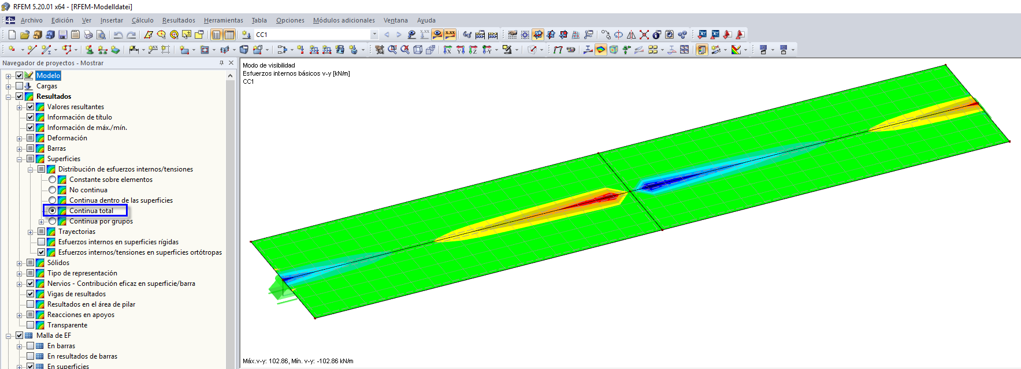This screenshot has height=369, width=1021.
Task: Go to next load case arrow
Action: [x=399, y=35]
